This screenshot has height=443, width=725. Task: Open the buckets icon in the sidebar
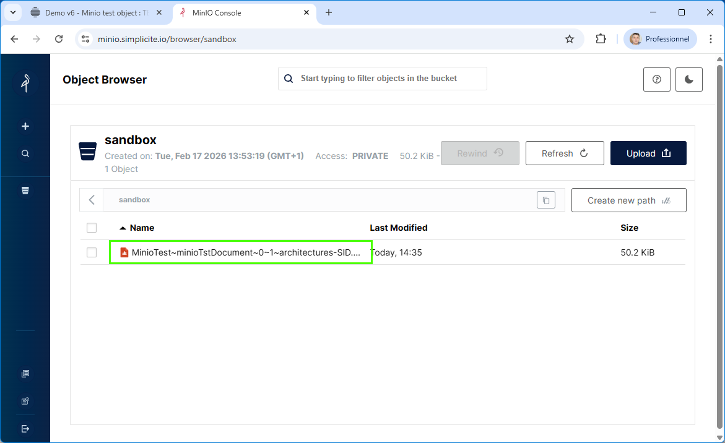tap(25, 191)
